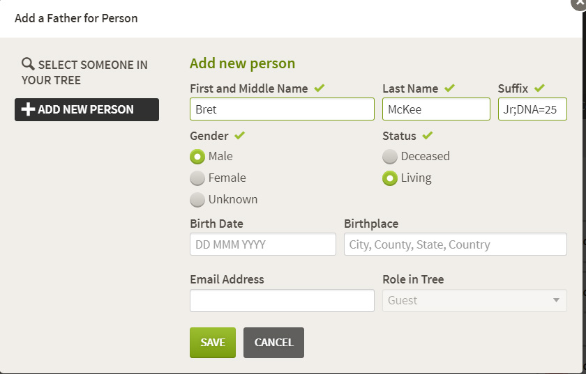Image resolution: width=586 pixels, height=374 pixels.
Task: Click the green checkmark next to Last Name
Action: pos(449,88)
